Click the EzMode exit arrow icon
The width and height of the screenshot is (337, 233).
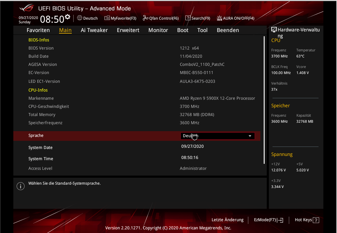pos(280,220)
